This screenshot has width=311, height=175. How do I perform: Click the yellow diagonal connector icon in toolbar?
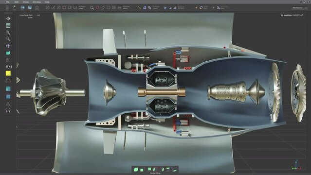click(x=139, y=8)
